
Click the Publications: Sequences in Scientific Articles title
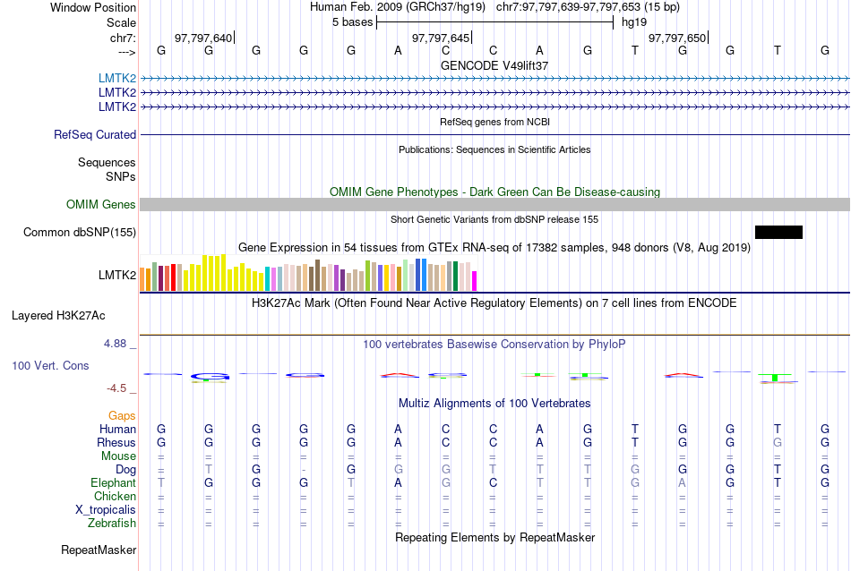point(494,149)
